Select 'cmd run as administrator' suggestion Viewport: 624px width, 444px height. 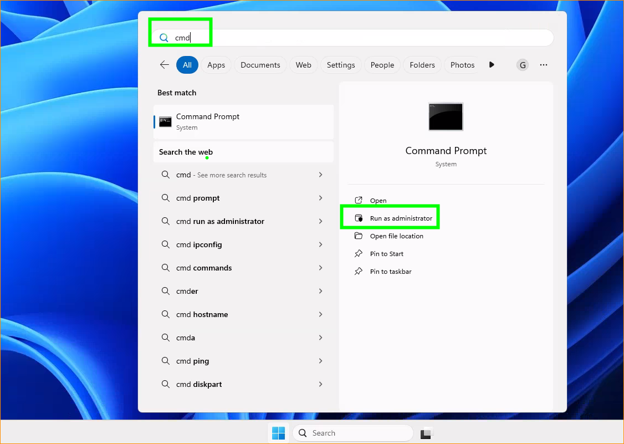click(x=243, y=221)
